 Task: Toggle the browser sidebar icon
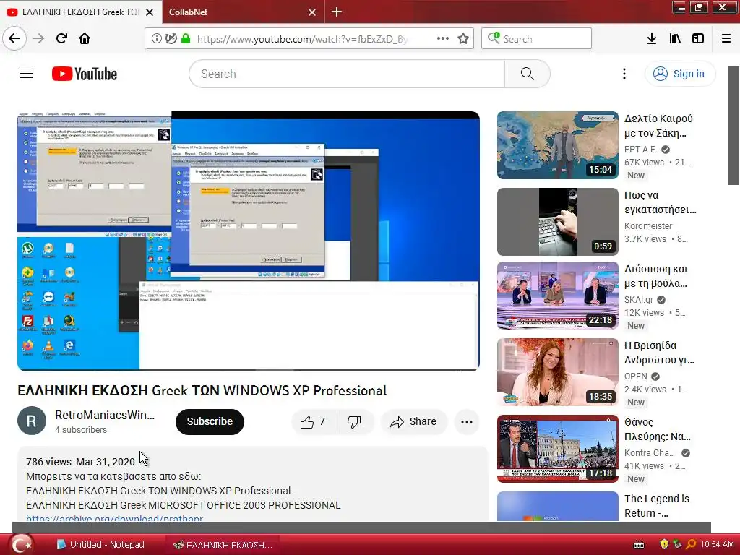tap(698, 39)
